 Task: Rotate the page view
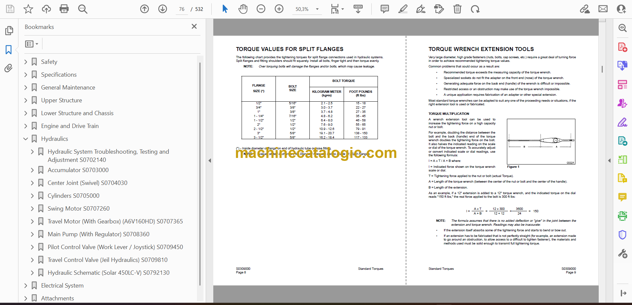[475, 9]
